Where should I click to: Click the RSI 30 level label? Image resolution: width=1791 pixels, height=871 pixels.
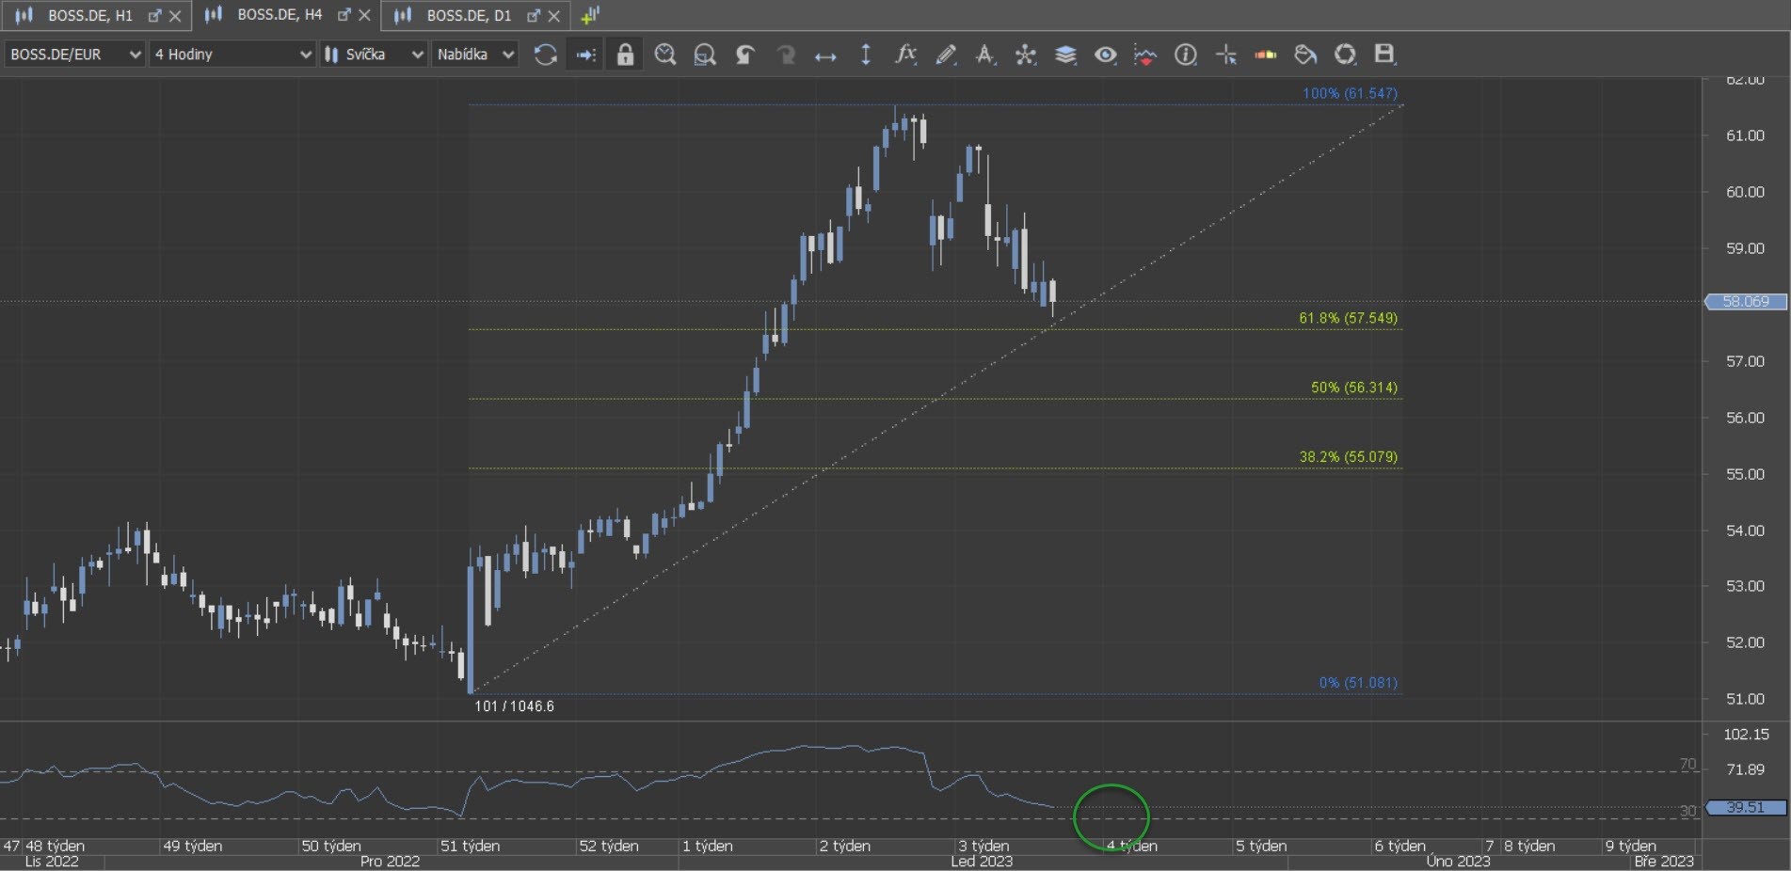1688,811
